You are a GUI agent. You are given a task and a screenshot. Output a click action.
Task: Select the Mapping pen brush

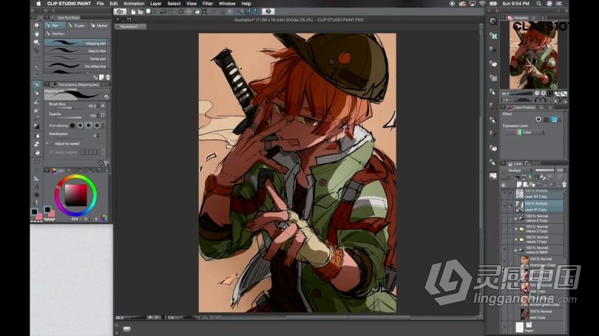point(75,43)
